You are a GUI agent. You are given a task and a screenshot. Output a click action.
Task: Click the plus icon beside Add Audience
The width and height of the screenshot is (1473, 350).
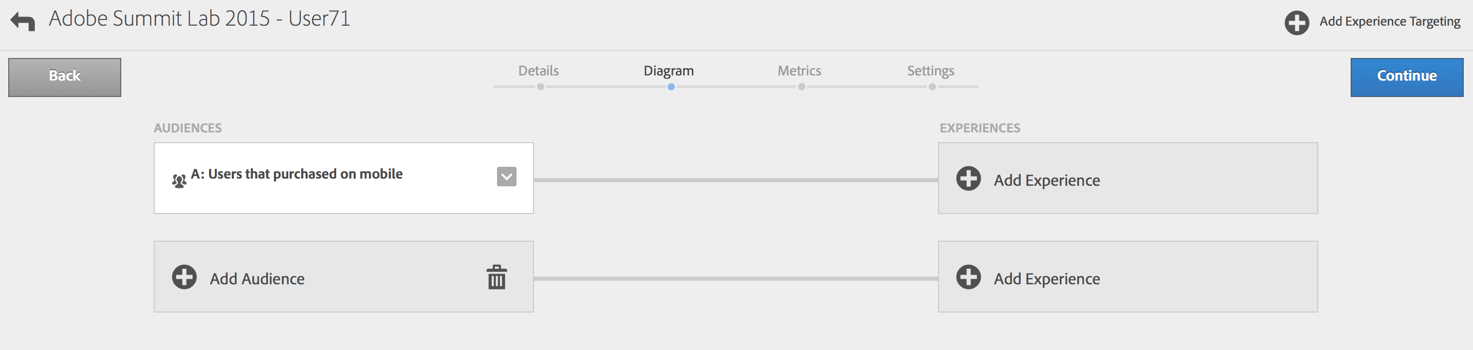pyautogui.click(x=184, y=278)
